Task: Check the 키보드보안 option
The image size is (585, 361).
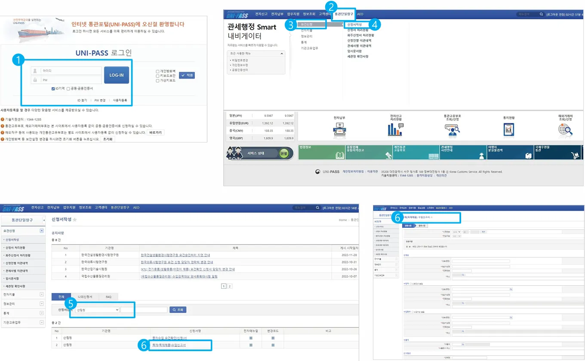Action: coord(157,76)
